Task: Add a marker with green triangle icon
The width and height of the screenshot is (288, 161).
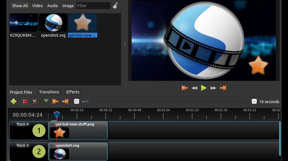Action: (x=46, y=101)
